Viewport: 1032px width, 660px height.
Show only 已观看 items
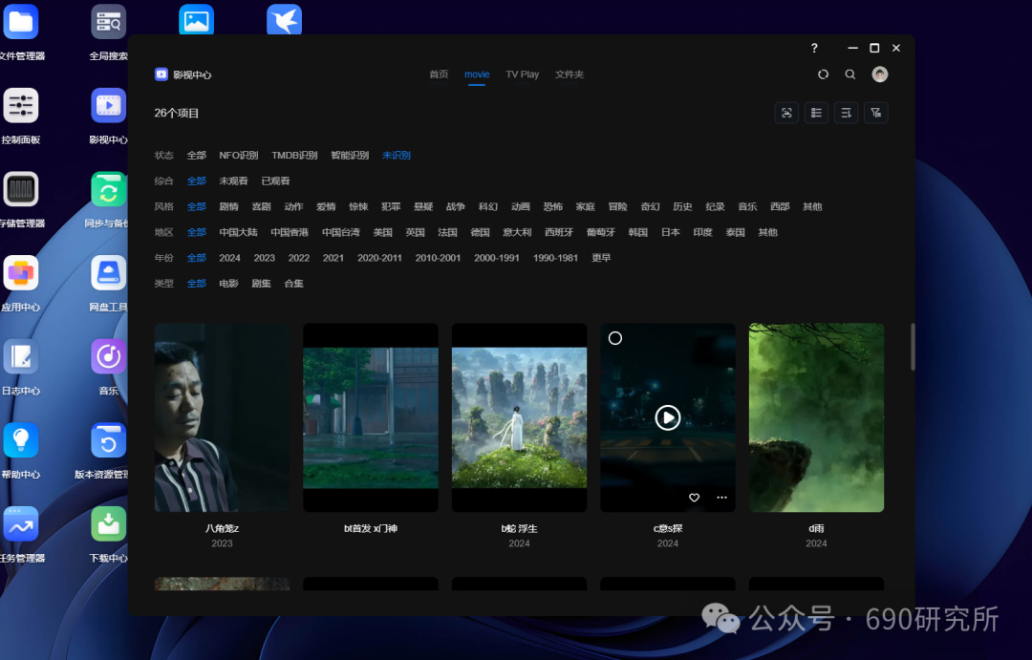pos(275,181)
